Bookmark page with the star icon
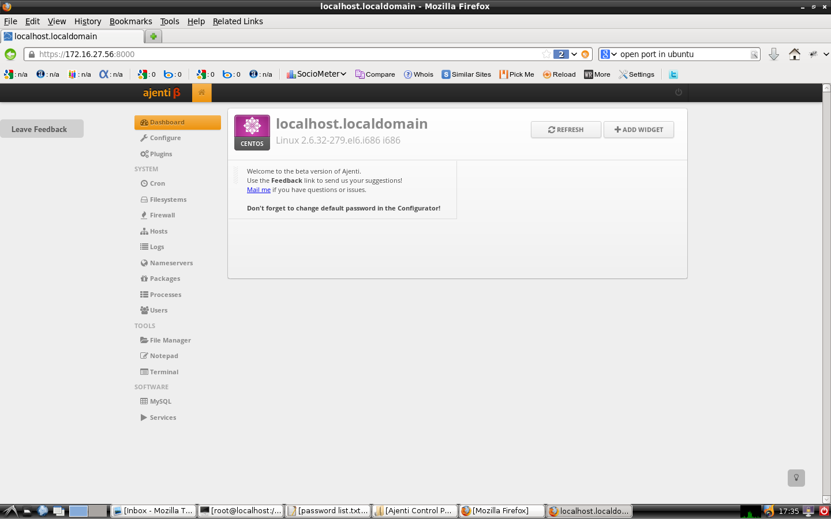Image resolution: width=831 pixels, height=519 pixels. 546,54
